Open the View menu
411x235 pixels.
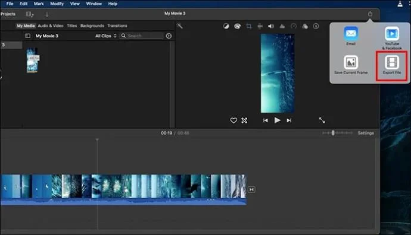click(x=74, y=4)
